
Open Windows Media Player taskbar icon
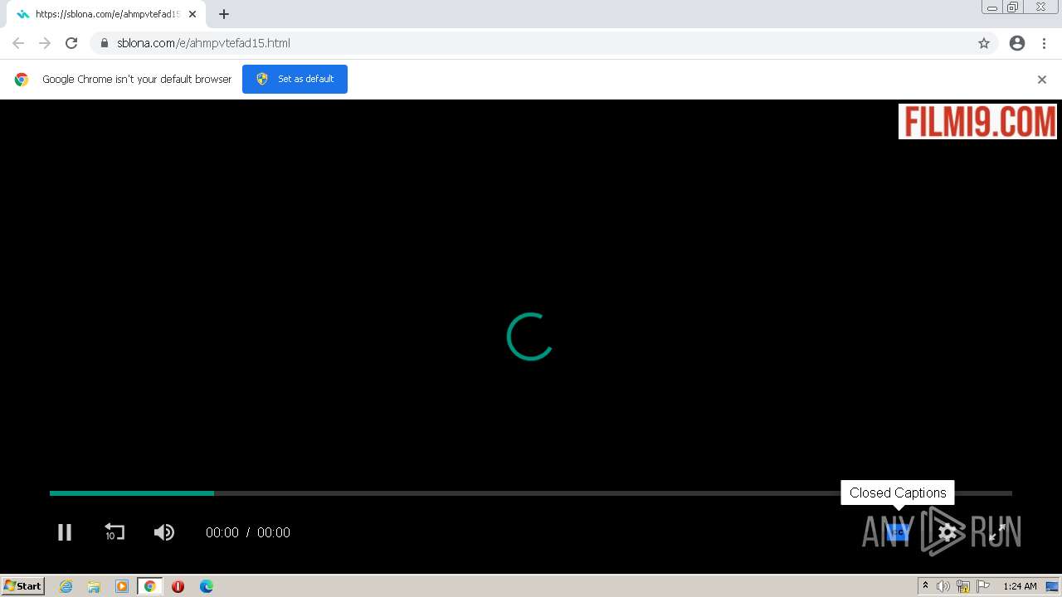click(x=122, y=586)
